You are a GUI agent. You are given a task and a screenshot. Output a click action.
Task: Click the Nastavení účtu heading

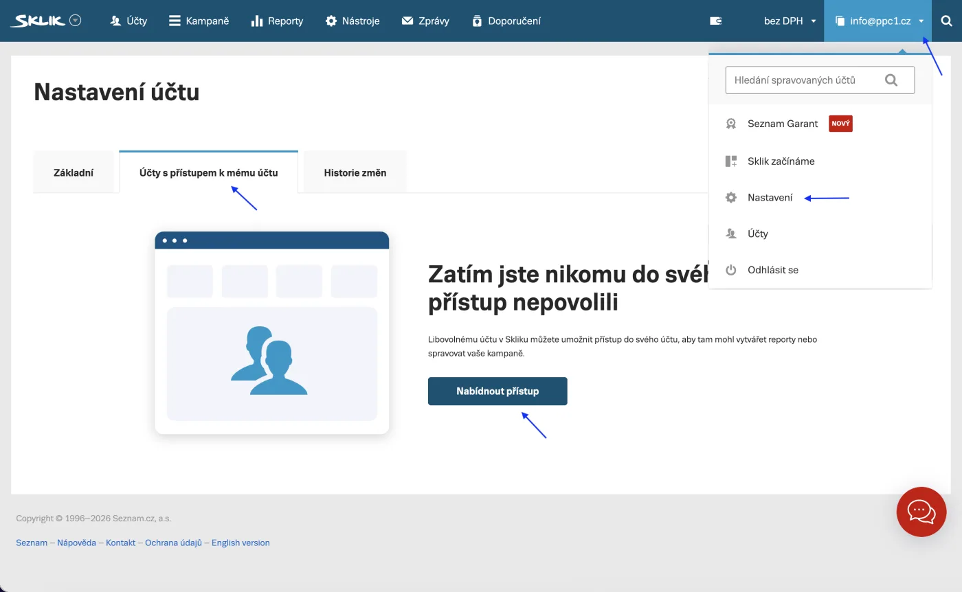click(117, 92)
